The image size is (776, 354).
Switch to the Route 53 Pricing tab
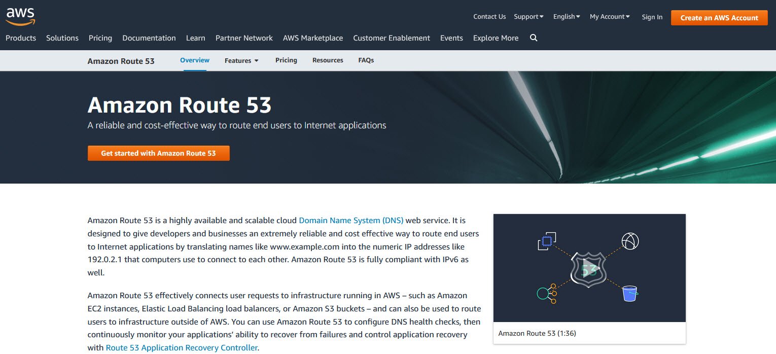[286, 60]
